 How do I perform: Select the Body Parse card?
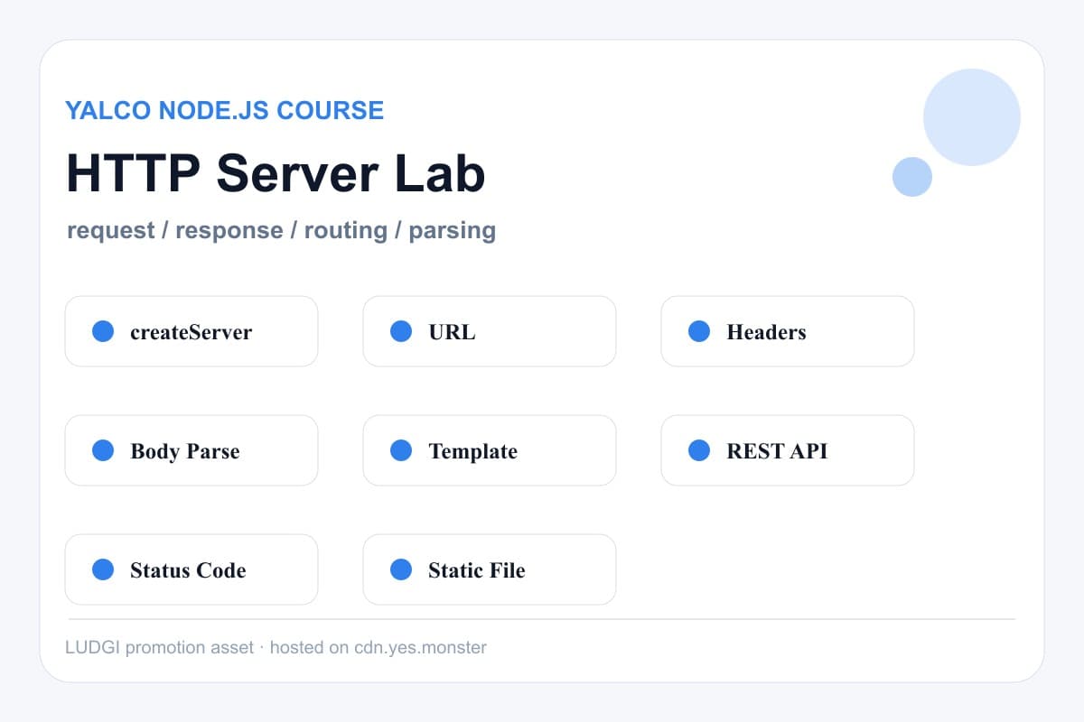point(192,450)
